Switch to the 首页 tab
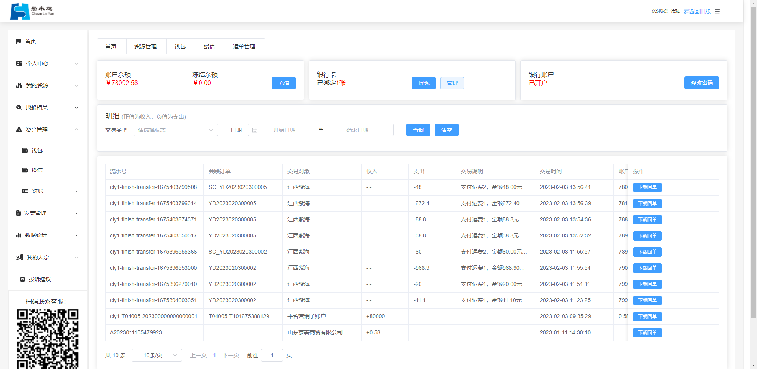 [x=111, y=46]
